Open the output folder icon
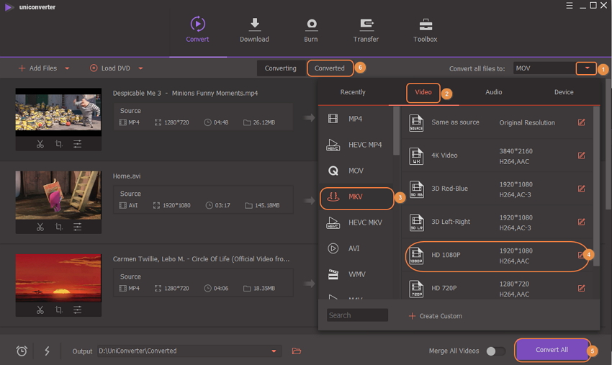 click(x=296, y=351)
